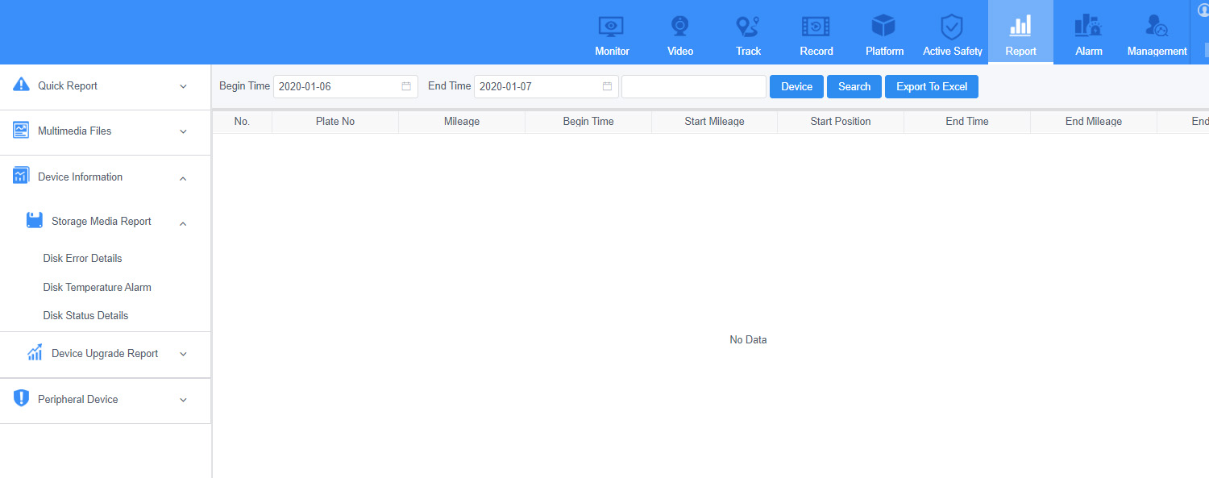The width and height of the screenshot is (1209, 478).
Task: Open Disk Status Details report
Action: click(x=86, y=316)
